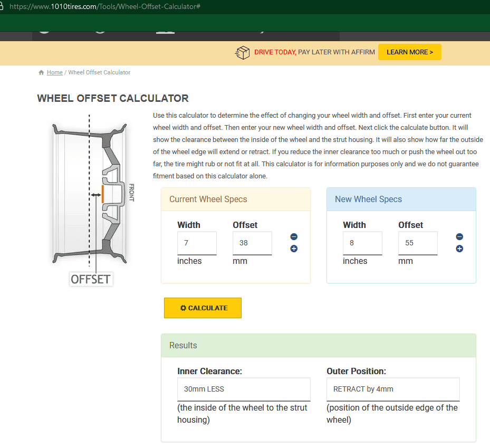Decrease new wheel offset with minus icon
490x447 pixels.
[x=459, y=236]
